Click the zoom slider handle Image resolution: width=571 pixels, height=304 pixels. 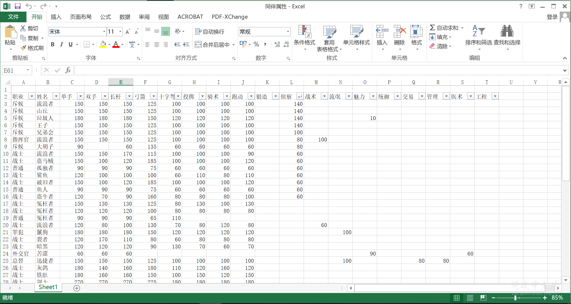tap(515, 298)
